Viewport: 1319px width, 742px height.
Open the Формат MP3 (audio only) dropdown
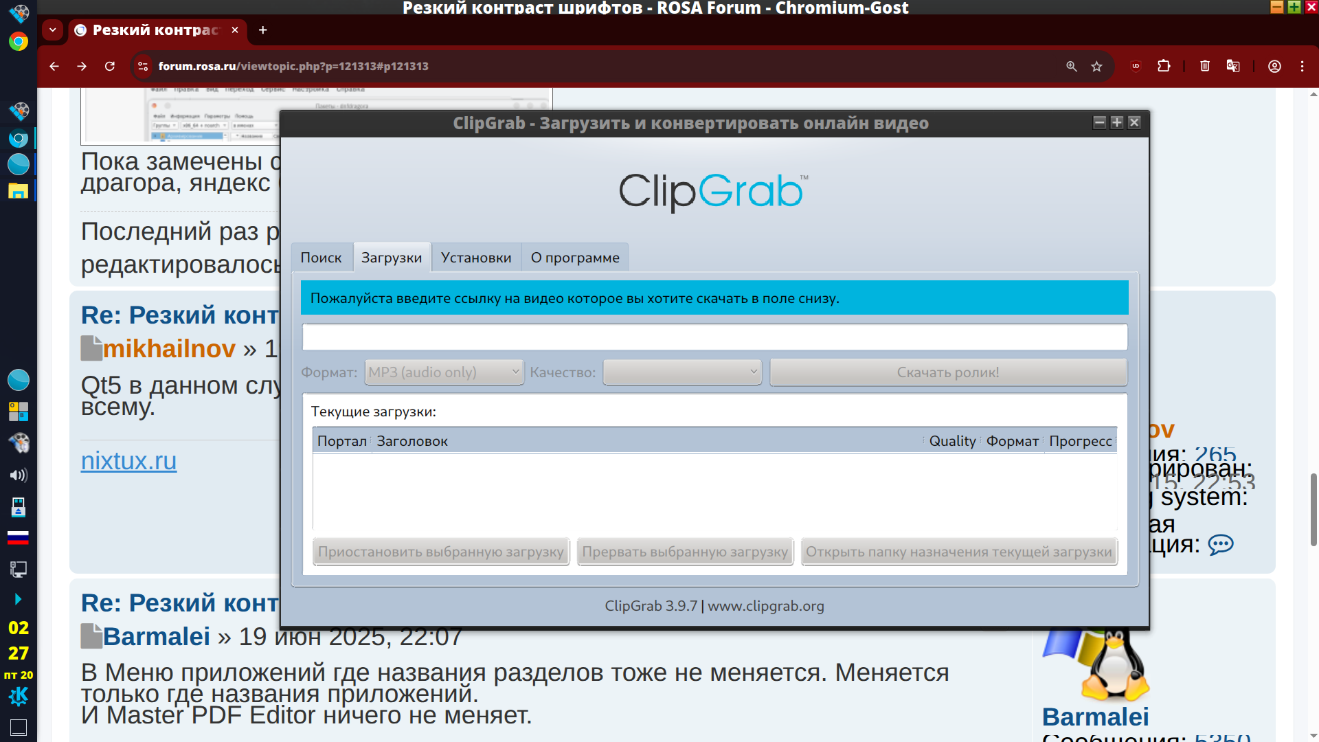pos(444,372)
